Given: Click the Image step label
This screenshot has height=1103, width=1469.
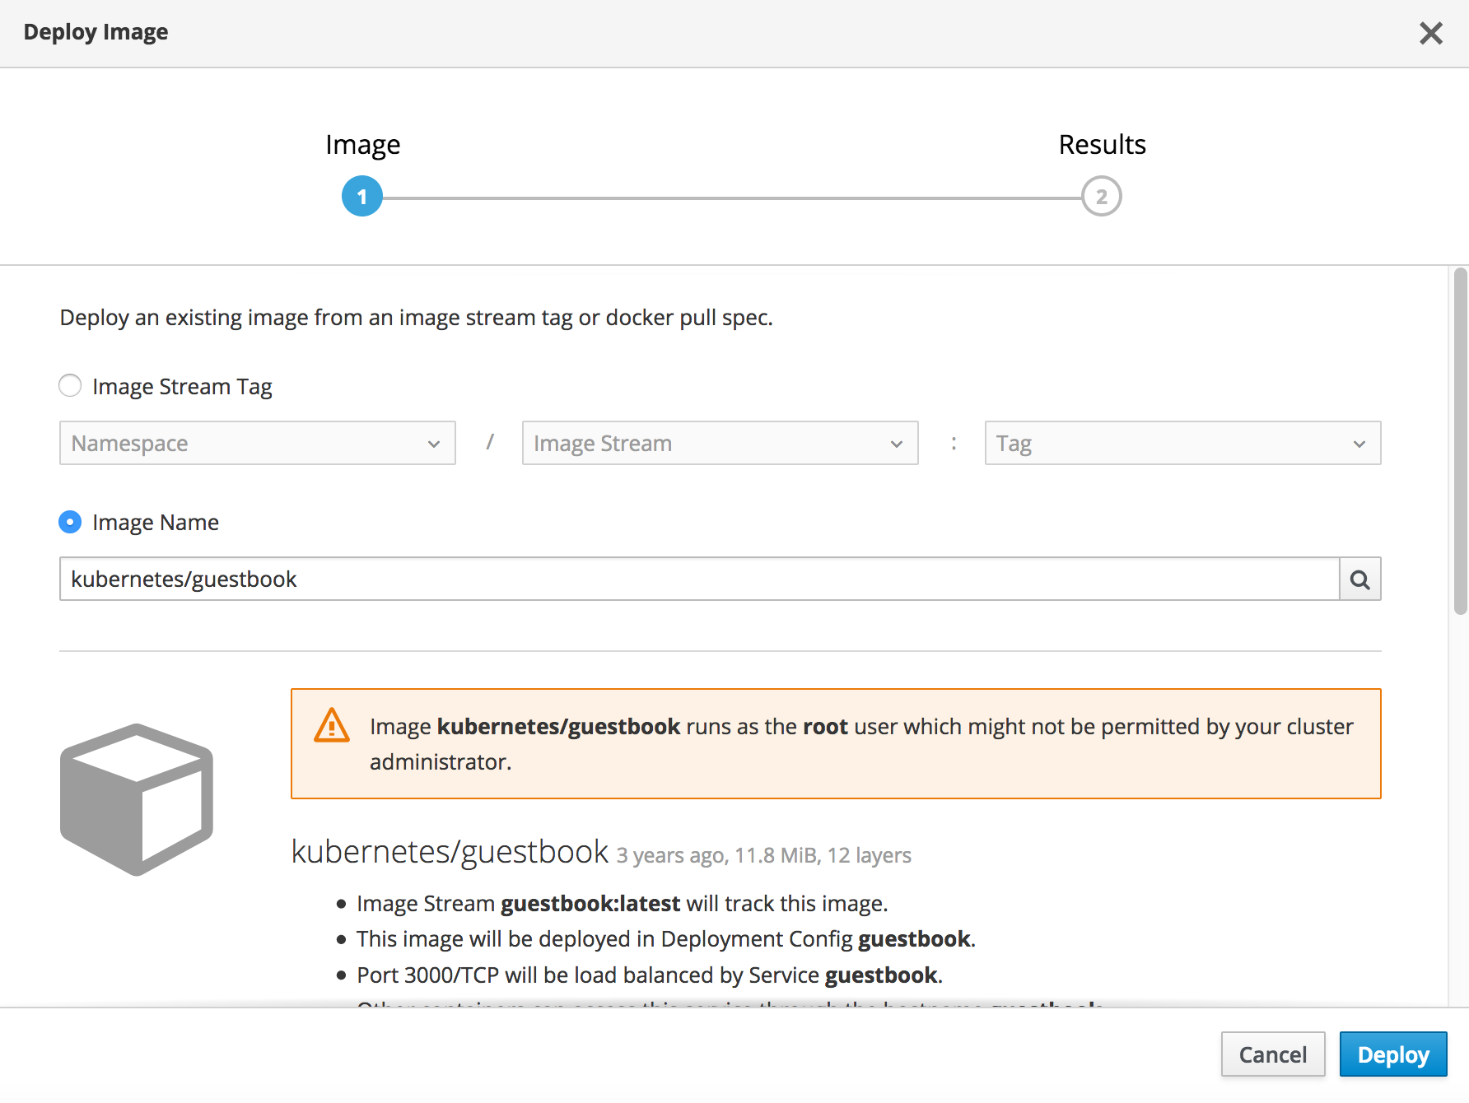Looking at the screenshot, I should pyautogui.click(x=363, y=145).
